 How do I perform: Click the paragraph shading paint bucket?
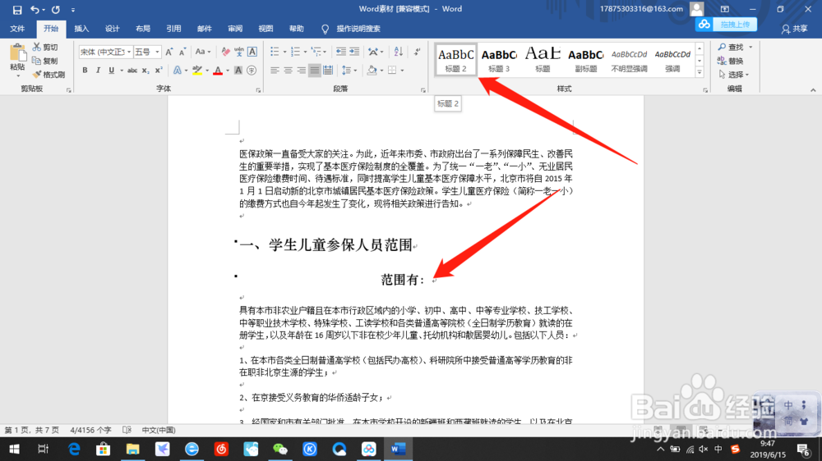372,70
